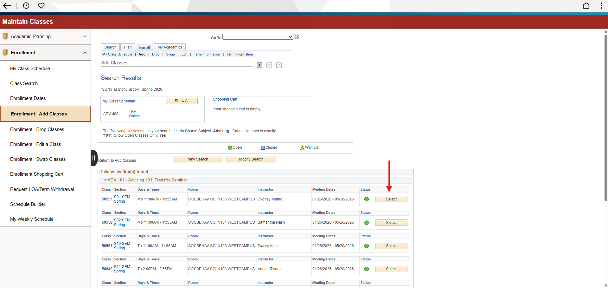
Task: Click the Academic Planning folder icon
Action: pyautogui.click(x=5, y=36)
